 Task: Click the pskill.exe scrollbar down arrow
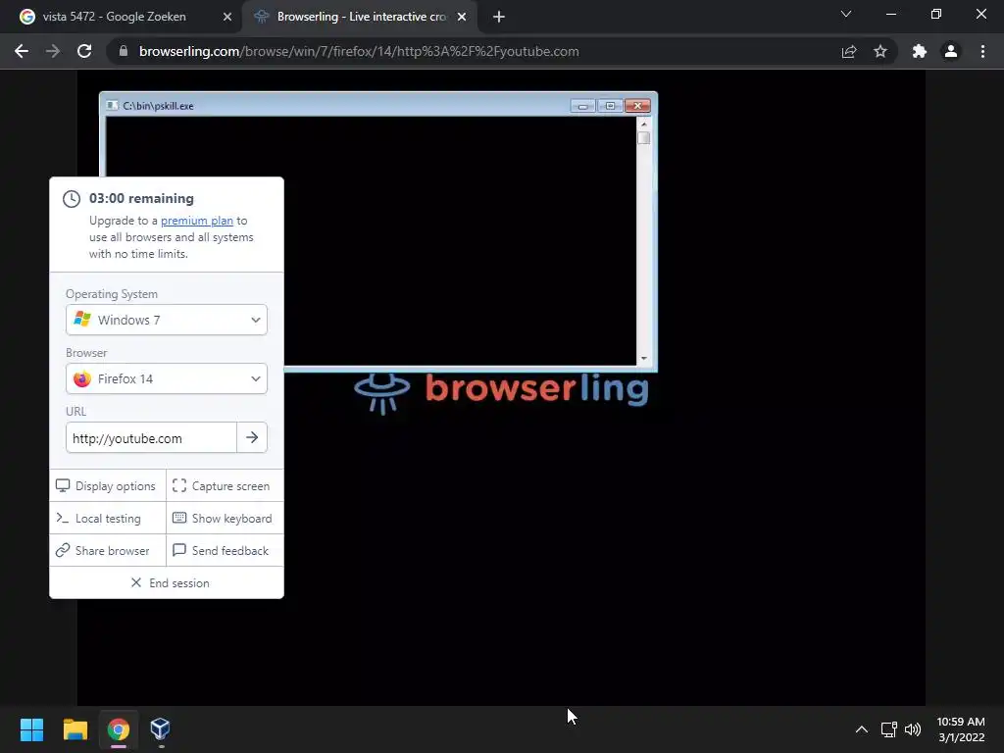644,359
